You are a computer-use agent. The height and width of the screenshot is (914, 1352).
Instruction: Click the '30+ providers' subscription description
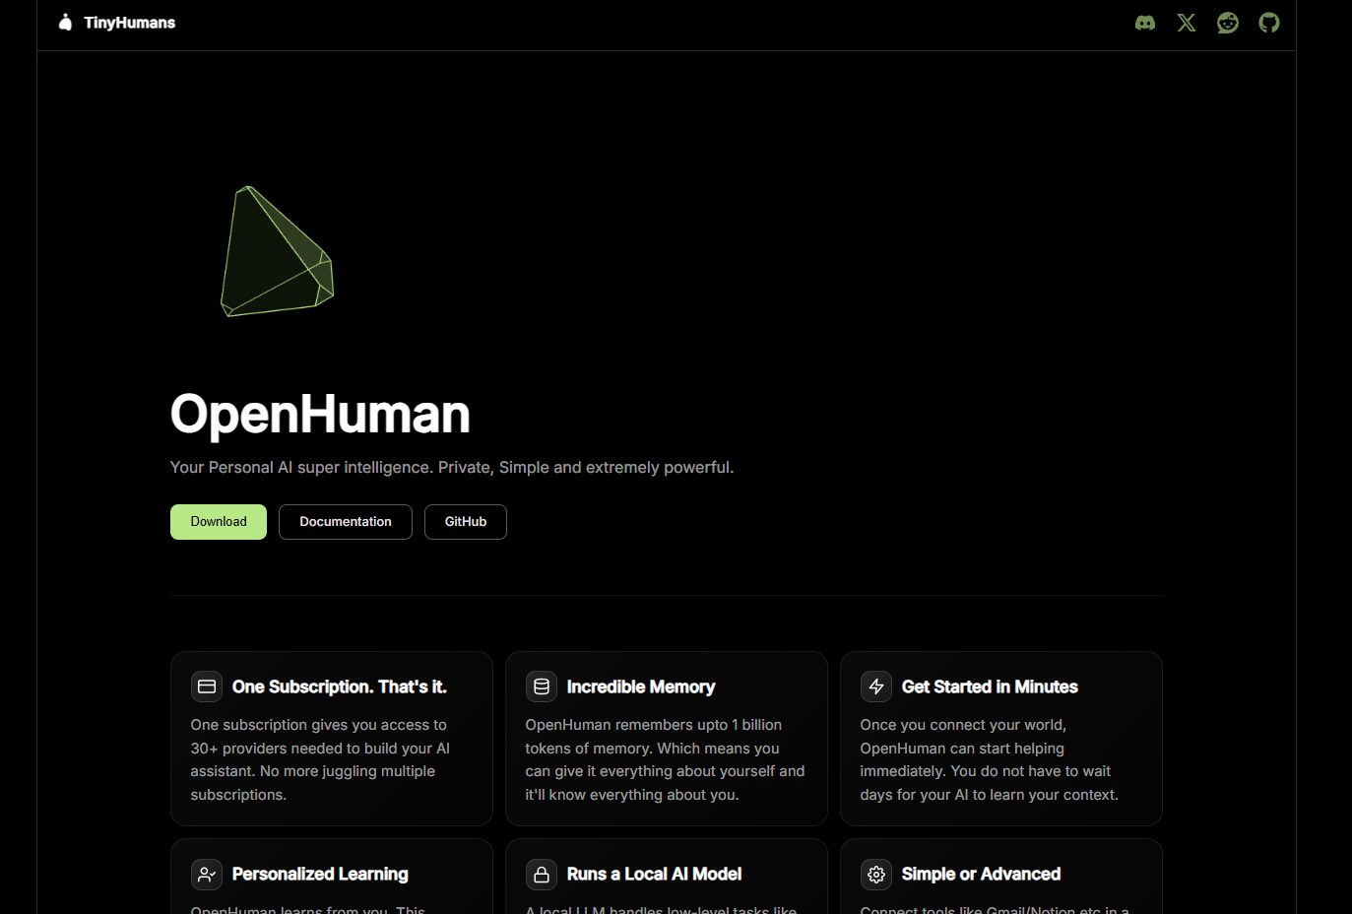coord(320,759)
